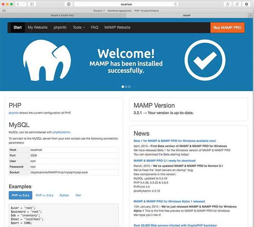The width and height of the screenshot is (254, 227).
Task: Open Beta 1 for Windows news link
Action: 175,141
